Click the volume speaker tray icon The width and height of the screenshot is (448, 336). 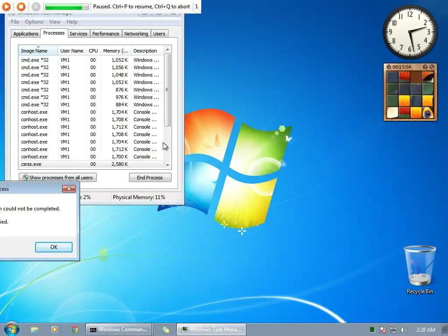tap(403, 330)
